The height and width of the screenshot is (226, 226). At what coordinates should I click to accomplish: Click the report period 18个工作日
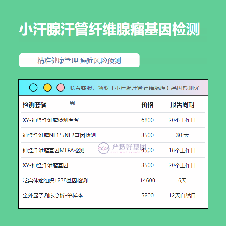coord(182,150)
